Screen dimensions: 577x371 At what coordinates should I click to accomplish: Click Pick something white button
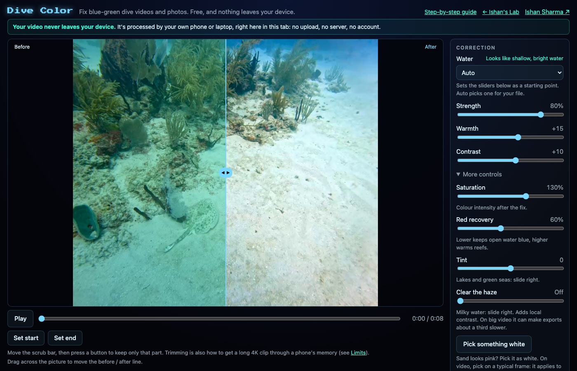tap(494, 344)
